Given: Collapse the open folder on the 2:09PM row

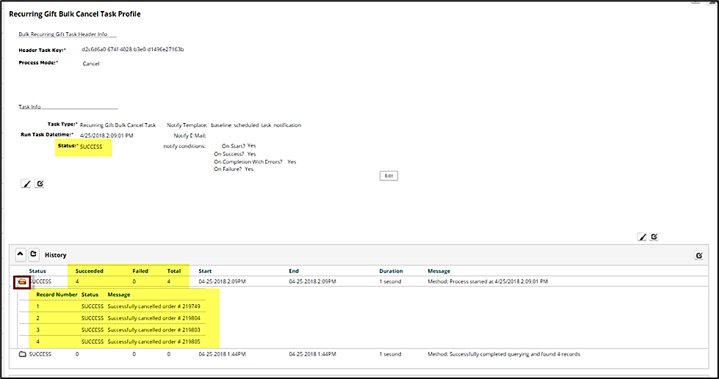Looking at the screenshot, I should [22, 282].
